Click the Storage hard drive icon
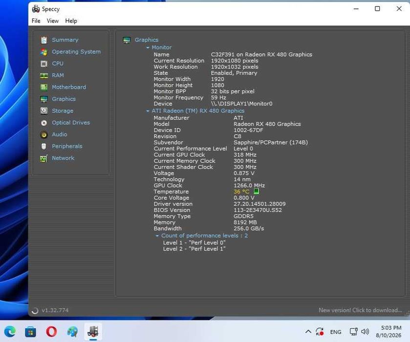 44,111
